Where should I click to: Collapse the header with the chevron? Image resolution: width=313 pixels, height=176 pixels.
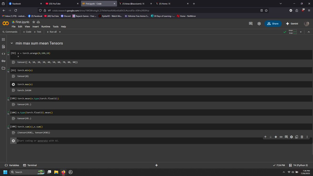click(308, 32)
